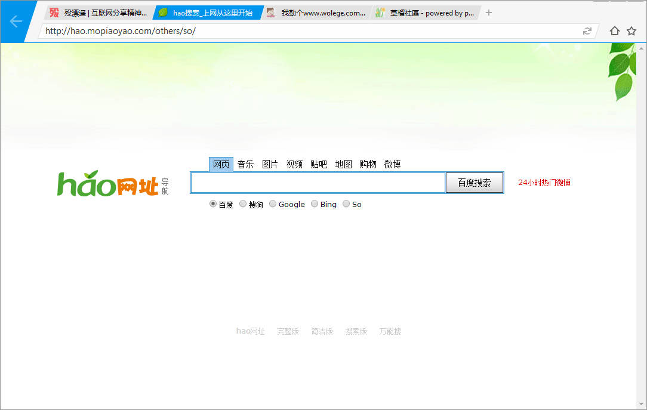Click the favicon of the wolege.com tab
This screenshot has height=410, width=647.
pos(271,13)
